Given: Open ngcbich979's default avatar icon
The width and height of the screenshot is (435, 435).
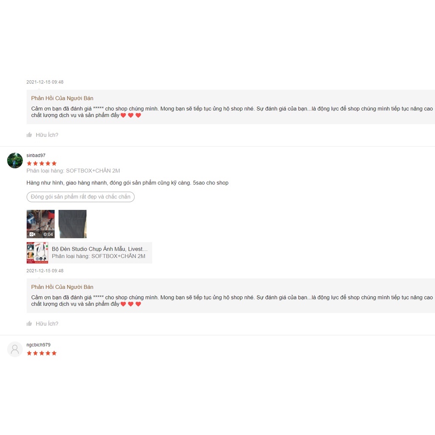Looking at the screenshot, I should click(x=15, y=349).
